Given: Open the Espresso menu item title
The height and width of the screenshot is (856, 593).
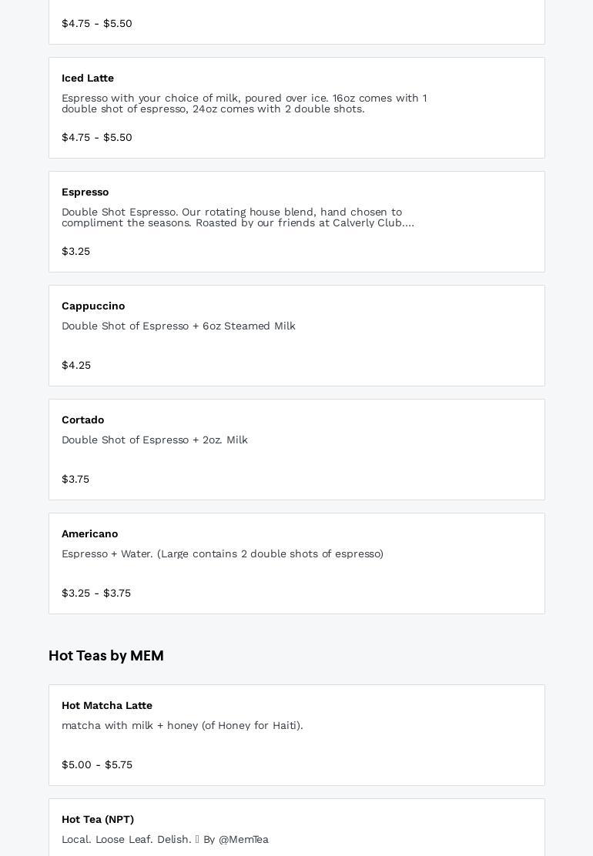Looking at the screenshot, I should click(85, 192).
